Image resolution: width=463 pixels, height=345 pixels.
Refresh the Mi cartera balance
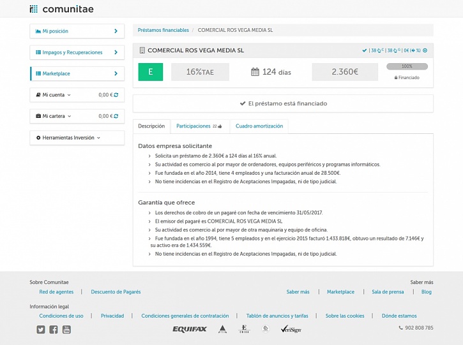[116, 117]
